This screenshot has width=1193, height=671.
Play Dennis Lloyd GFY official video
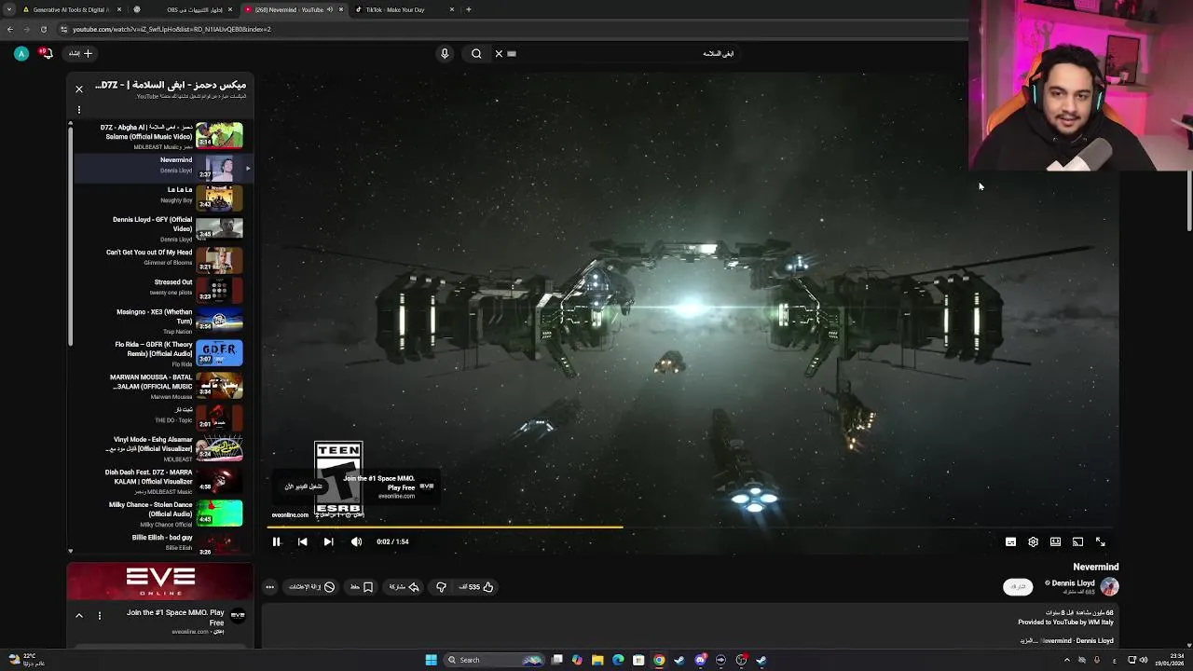[x=160, y=229]
